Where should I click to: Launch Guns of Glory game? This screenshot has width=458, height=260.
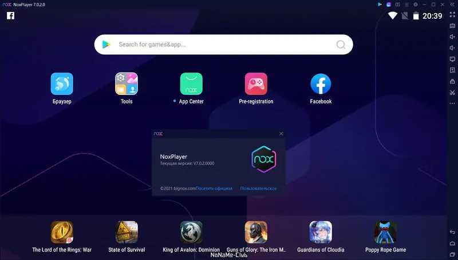coord(256,232)
